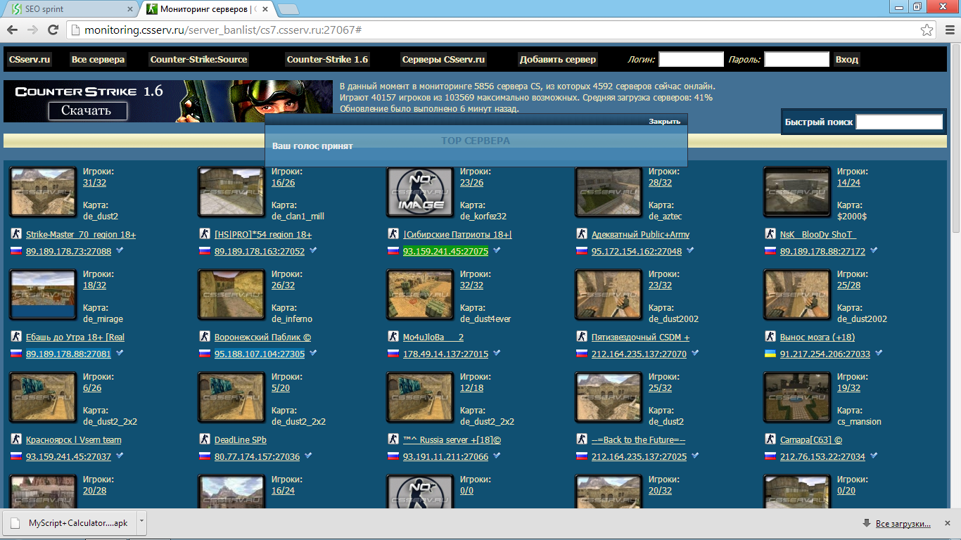Click Russian flag beside 89.189.178.73:27088
Viewport: 961px width, 540px height.
click(16, 251)
